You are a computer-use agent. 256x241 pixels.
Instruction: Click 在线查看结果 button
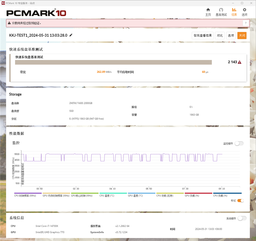click(x=203, y=35)
